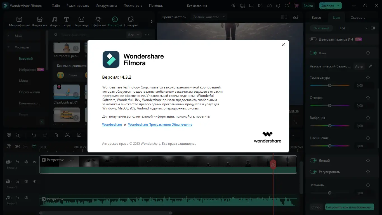The width and height of the screenshot is (382, 215).
Task: Click the add track icon
Action: point(9,146)
